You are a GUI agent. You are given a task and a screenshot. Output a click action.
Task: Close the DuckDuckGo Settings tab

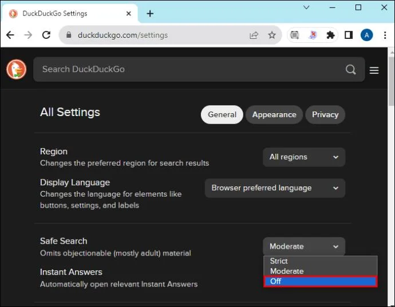click(x=128, y=14)
